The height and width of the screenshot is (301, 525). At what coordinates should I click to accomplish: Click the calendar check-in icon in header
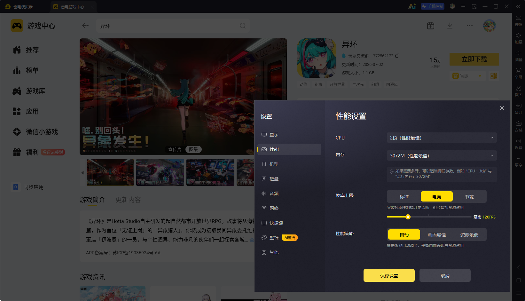(x=431, y=26)
